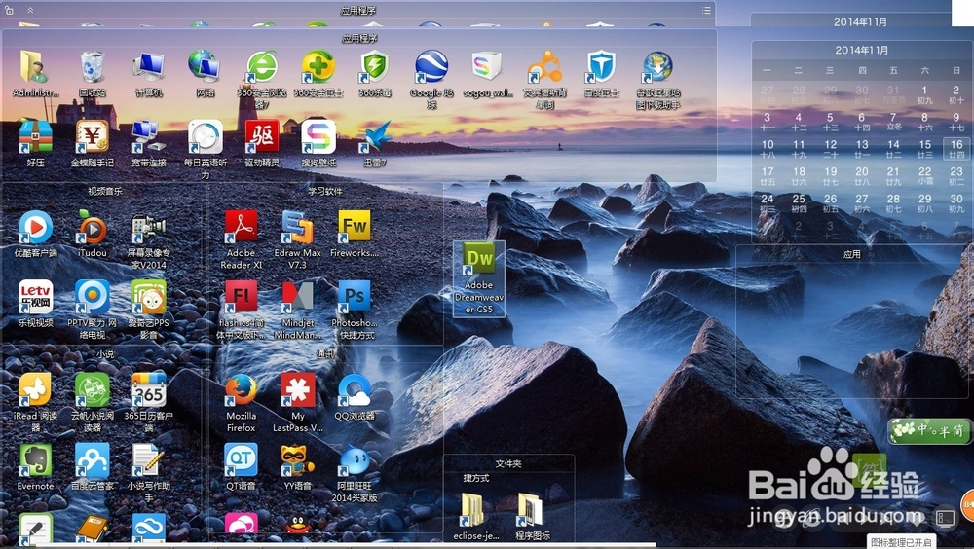Launch 小说写作助手 icon
Image resolution: width=974 pixels, height=549 pixels.
click(x=148, y=459)
